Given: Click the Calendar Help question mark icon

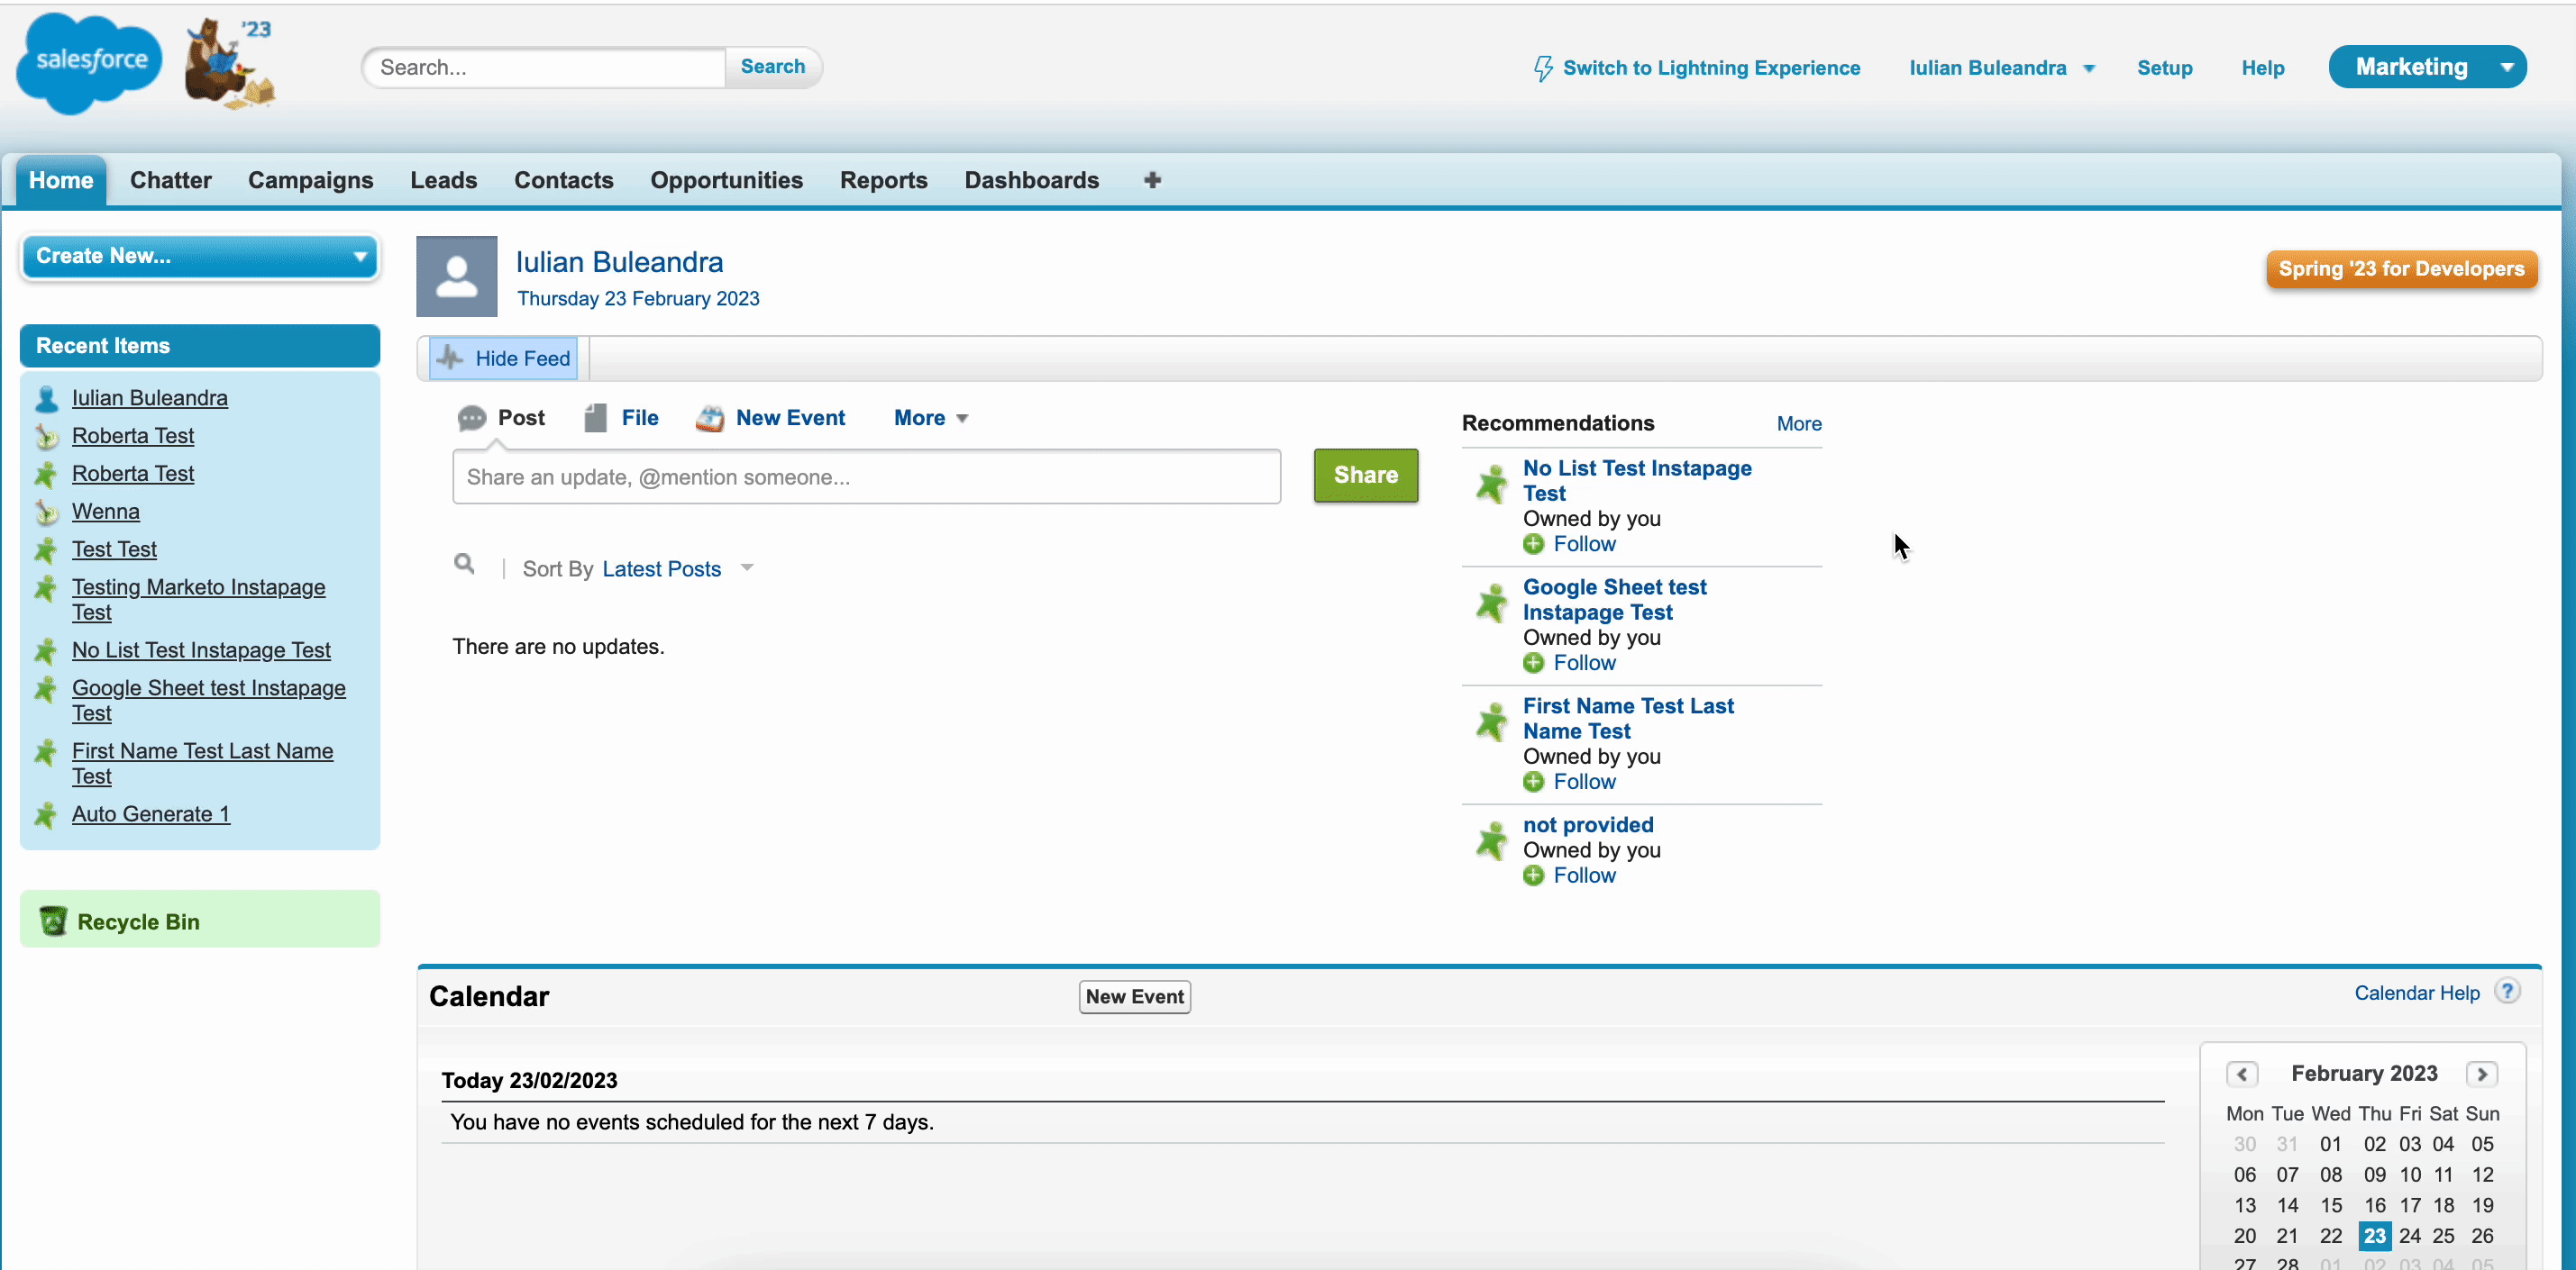Looking at the screenshot, I should tap(2507, 991).
